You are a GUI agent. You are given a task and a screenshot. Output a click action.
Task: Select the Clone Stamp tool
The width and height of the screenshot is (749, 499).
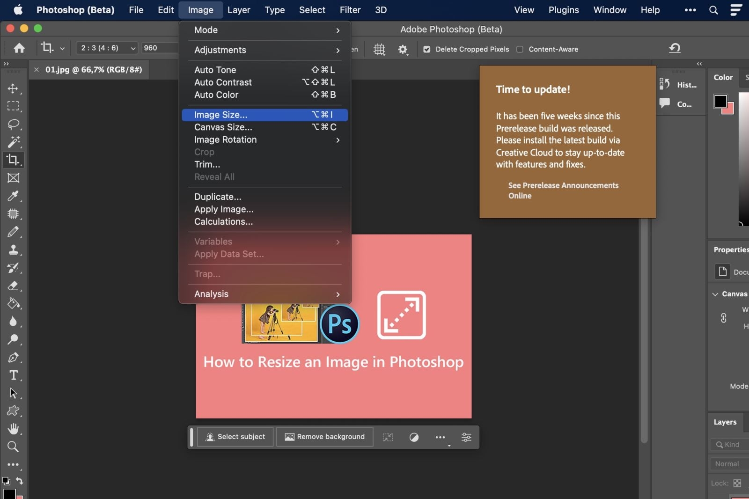tap(13, 249)
